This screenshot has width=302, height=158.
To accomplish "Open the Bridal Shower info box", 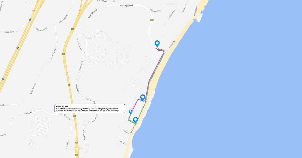I will pyautogui.click(x=90, y=109).
